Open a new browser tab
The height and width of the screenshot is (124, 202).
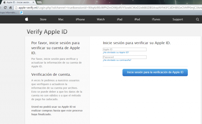click(x=39, y=3)
